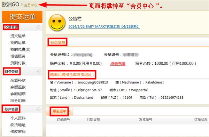
Task: Collapse the 账户管理 section arrow
Action: [x=38, y=109]
